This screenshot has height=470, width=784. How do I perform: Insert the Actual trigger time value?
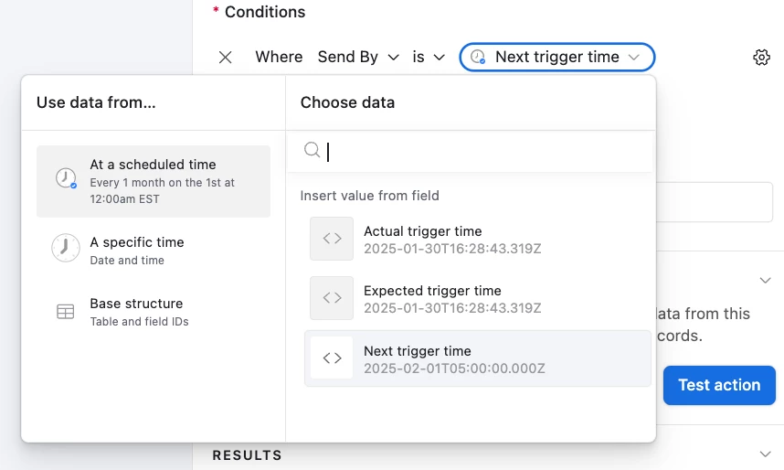[478, 240]
